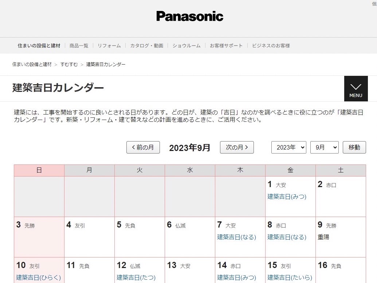Click the 木 column header
This screenshot has width=377, height=283.
[240, 170]
